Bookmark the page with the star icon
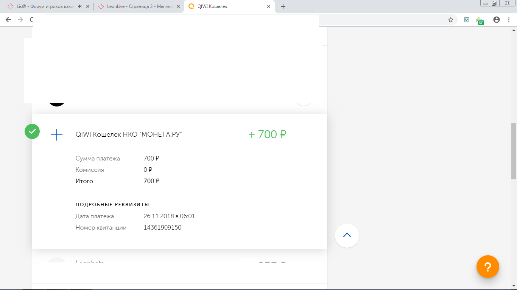 450,20
